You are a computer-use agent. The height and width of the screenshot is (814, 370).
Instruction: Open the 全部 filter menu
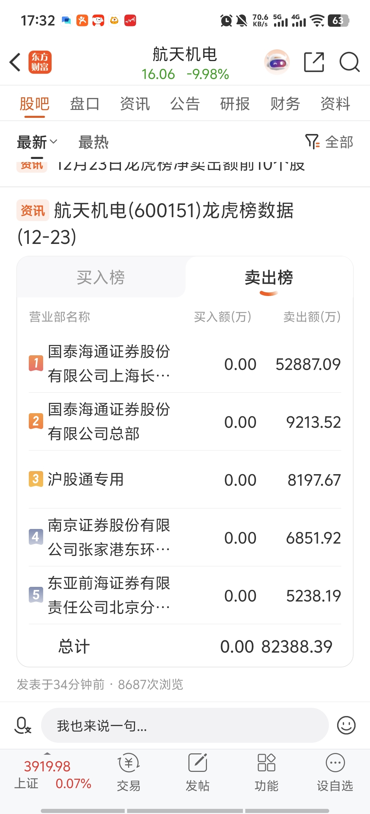tap(329, 142)
